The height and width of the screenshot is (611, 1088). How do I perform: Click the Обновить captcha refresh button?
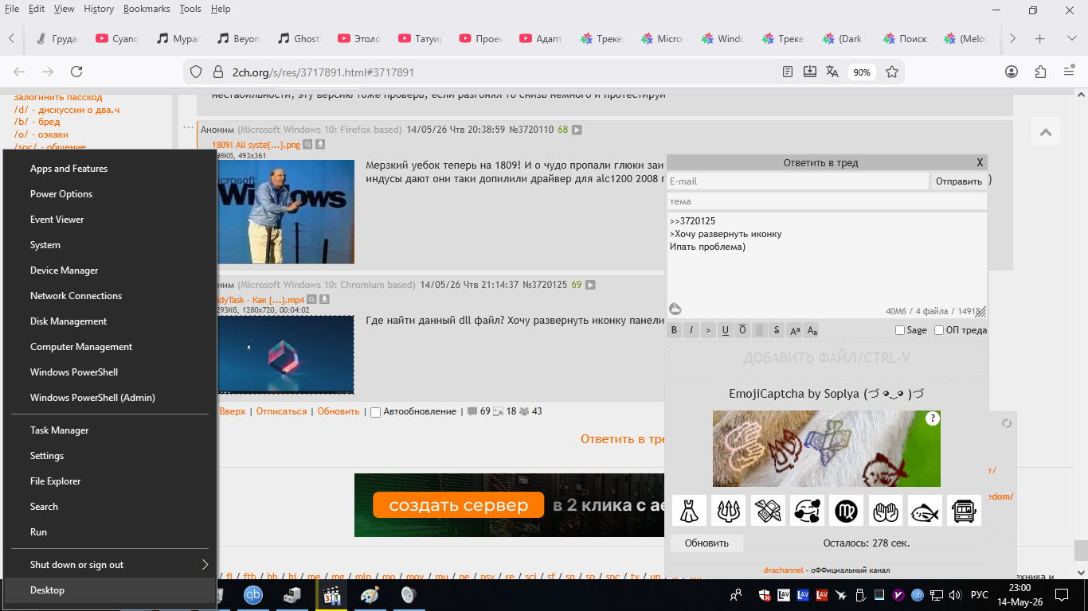pyautogui.click(x=706, y=543)
